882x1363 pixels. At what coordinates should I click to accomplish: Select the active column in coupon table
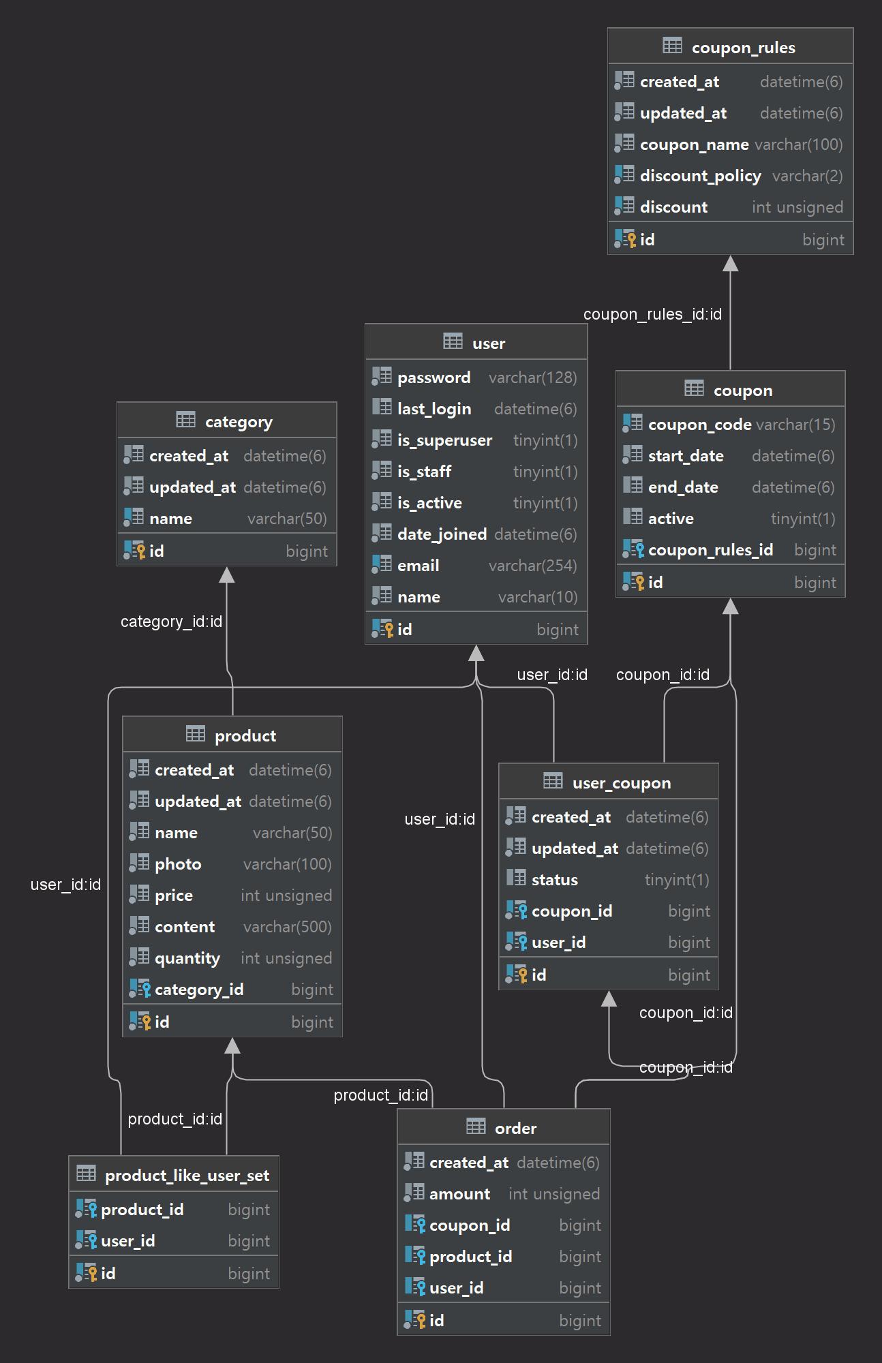tap(730, 518)
